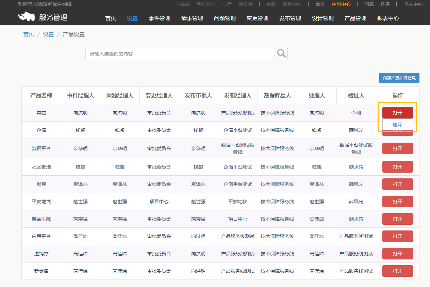Click product name cell 新零售
Viewport: 430px width, 287px height.
pos(41,271)
